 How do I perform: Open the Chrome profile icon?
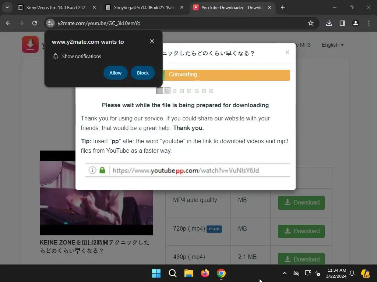point(356,23)
